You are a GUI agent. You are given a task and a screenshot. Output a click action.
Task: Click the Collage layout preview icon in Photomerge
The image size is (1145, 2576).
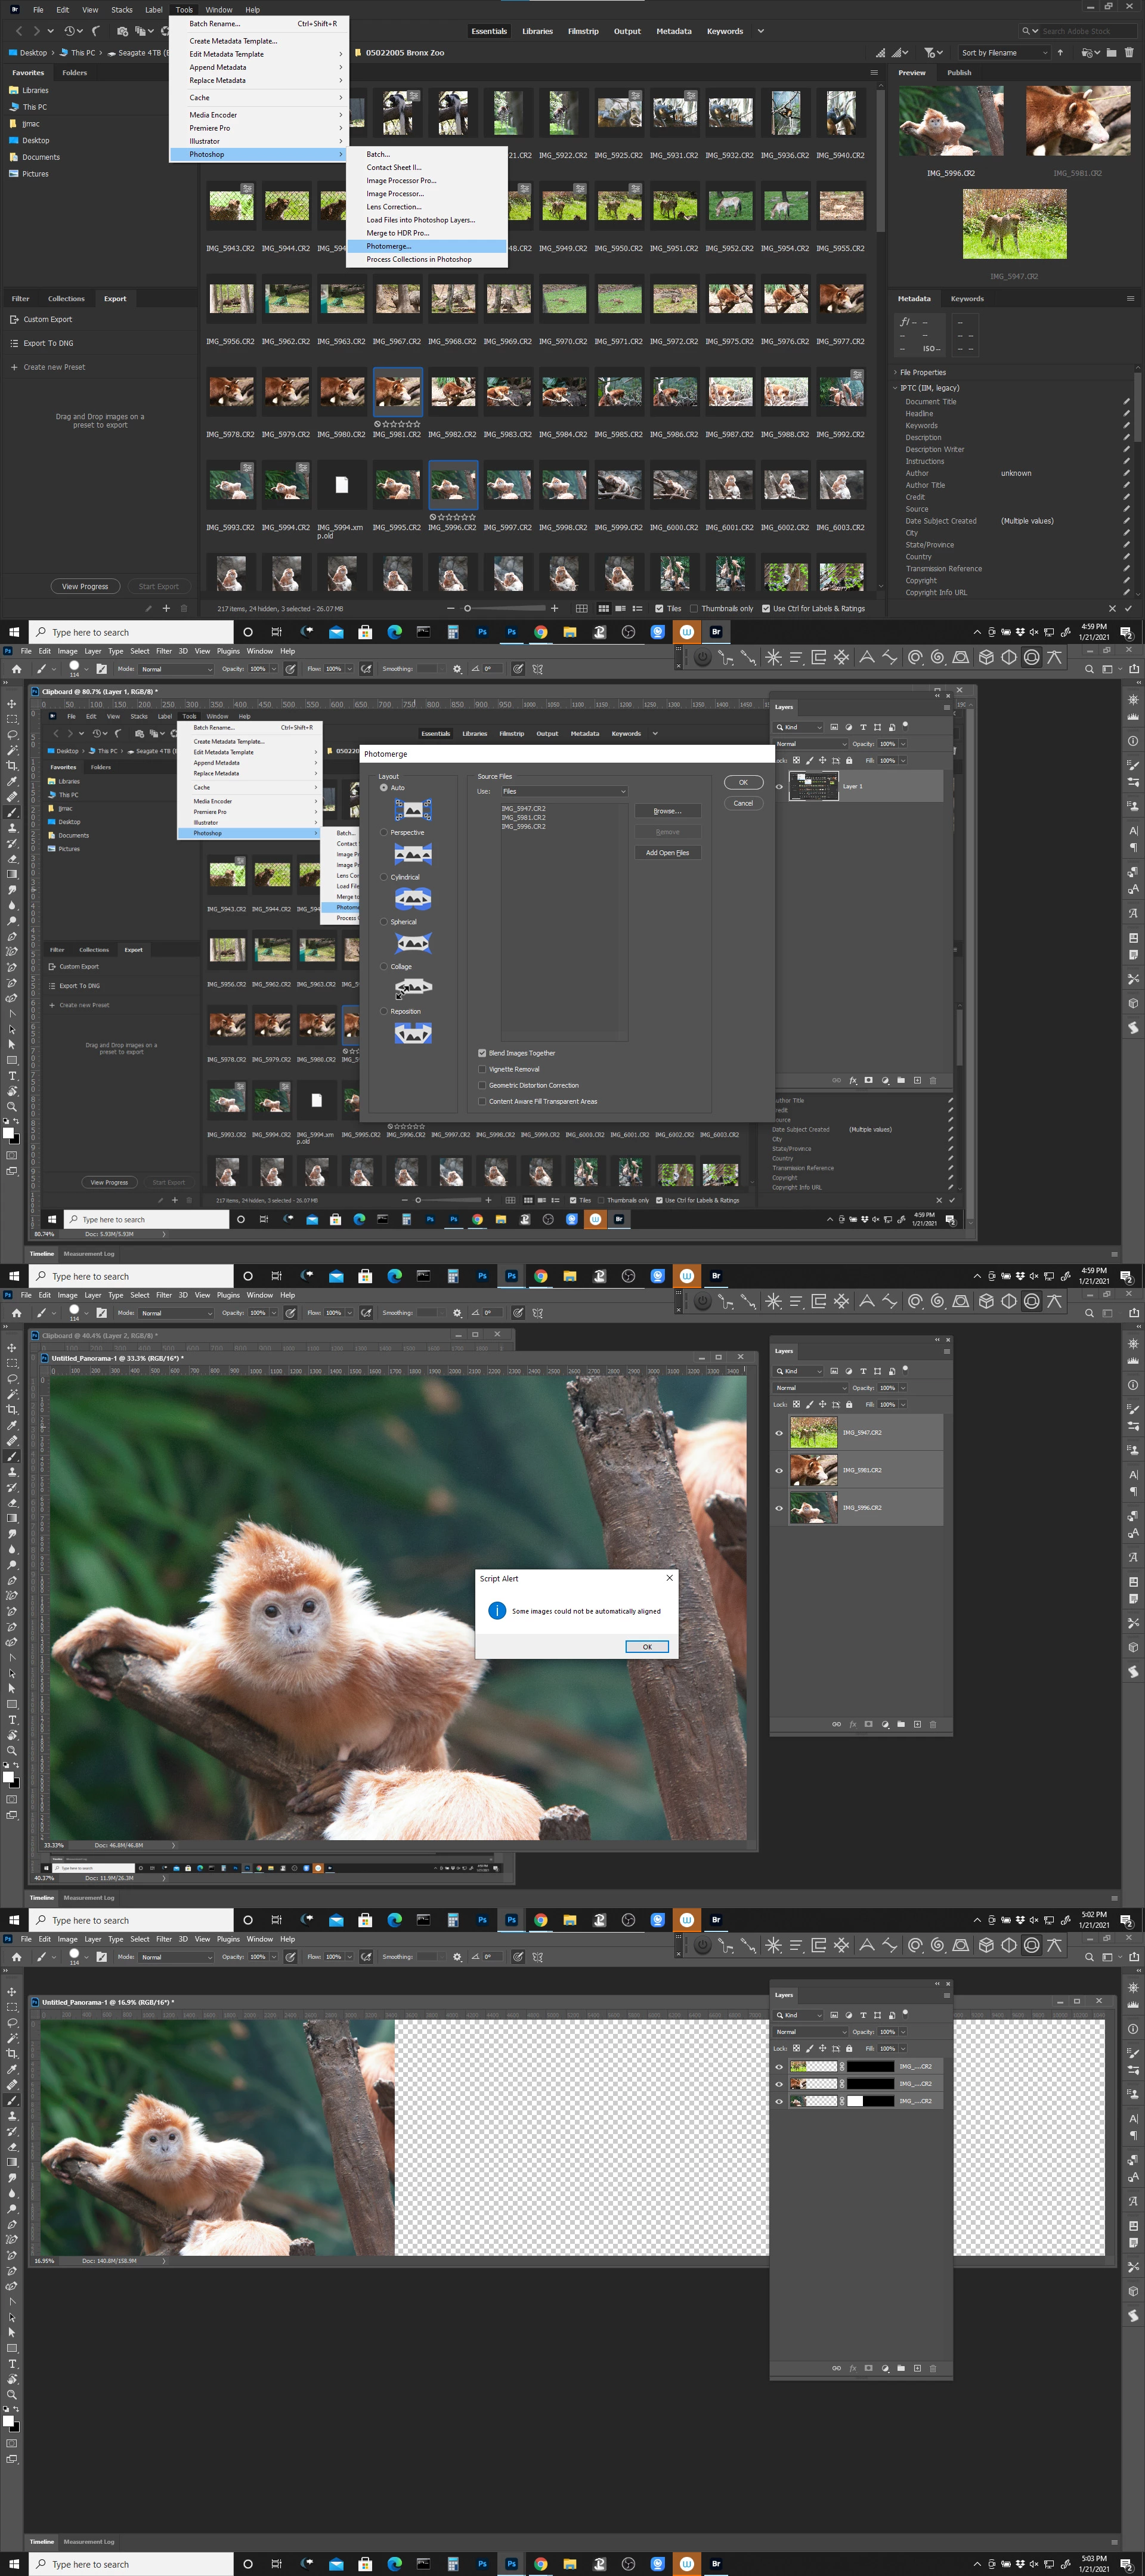pyautogui.click(x=413, y=988)
